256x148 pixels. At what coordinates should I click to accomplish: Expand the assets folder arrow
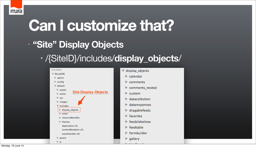tap(58, 90)
